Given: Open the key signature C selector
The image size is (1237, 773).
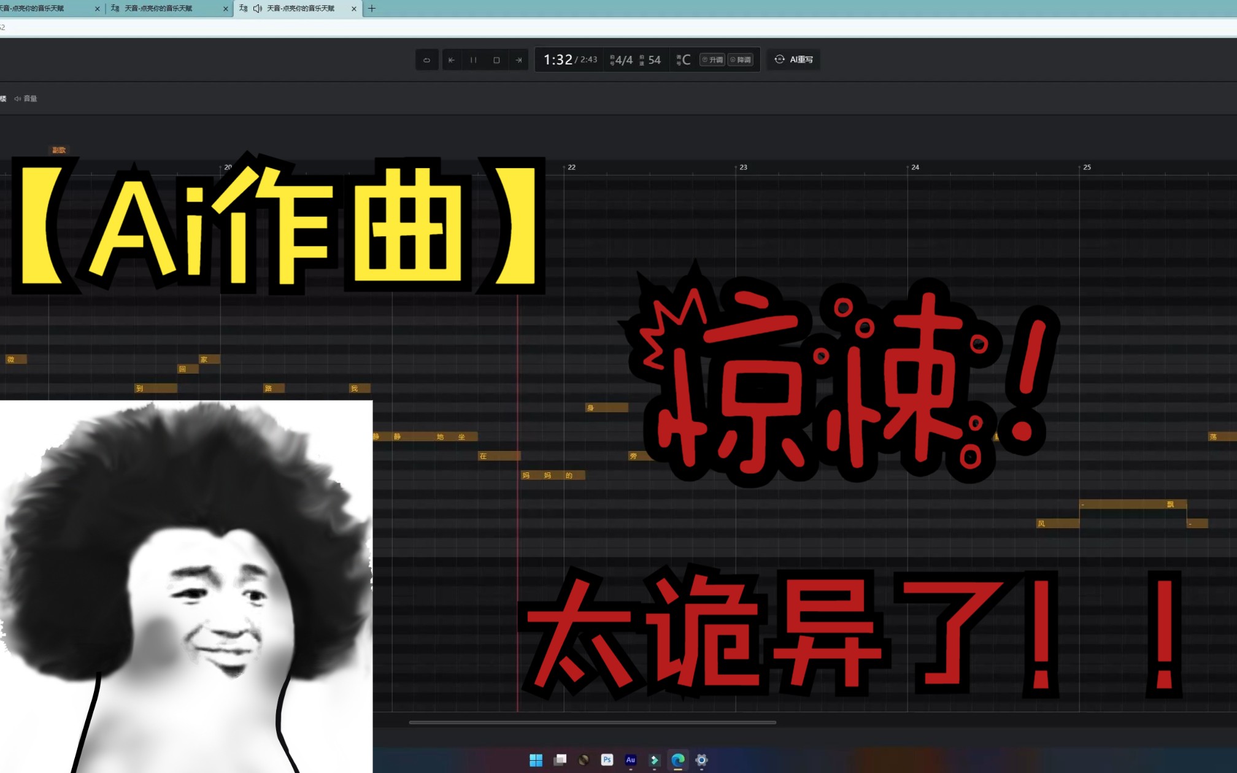Looking at the screenshot, I should [x=685, y=60].
